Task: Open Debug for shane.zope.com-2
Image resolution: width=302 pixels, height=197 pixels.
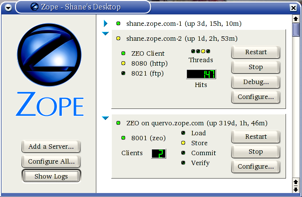Action: tap(256, 82)
